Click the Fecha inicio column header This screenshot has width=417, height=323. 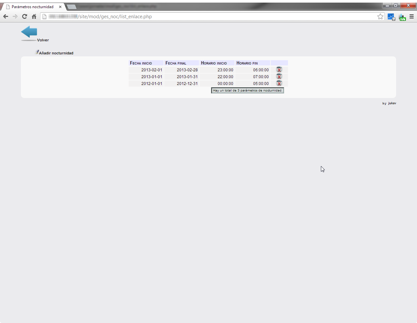click(141, 63)
